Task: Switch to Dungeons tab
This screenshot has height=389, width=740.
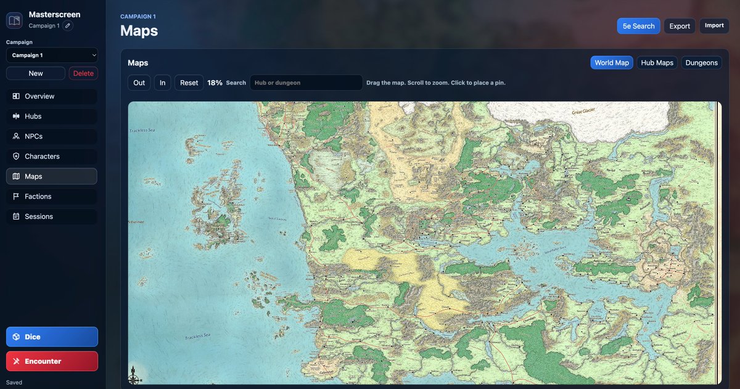Action: [x=701, y=63]
